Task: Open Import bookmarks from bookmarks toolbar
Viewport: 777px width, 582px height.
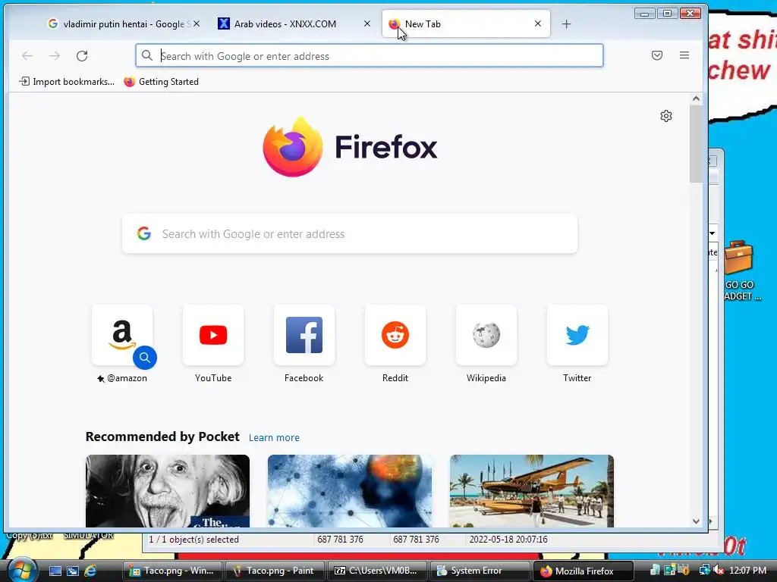Action: pos(67,82)
